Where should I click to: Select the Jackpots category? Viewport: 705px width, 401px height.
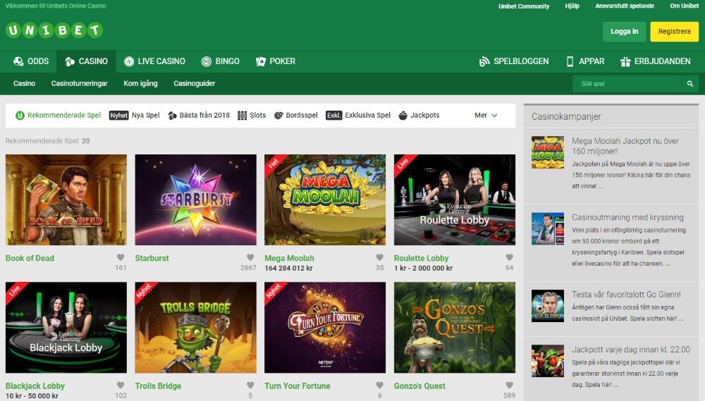point(419,115)
